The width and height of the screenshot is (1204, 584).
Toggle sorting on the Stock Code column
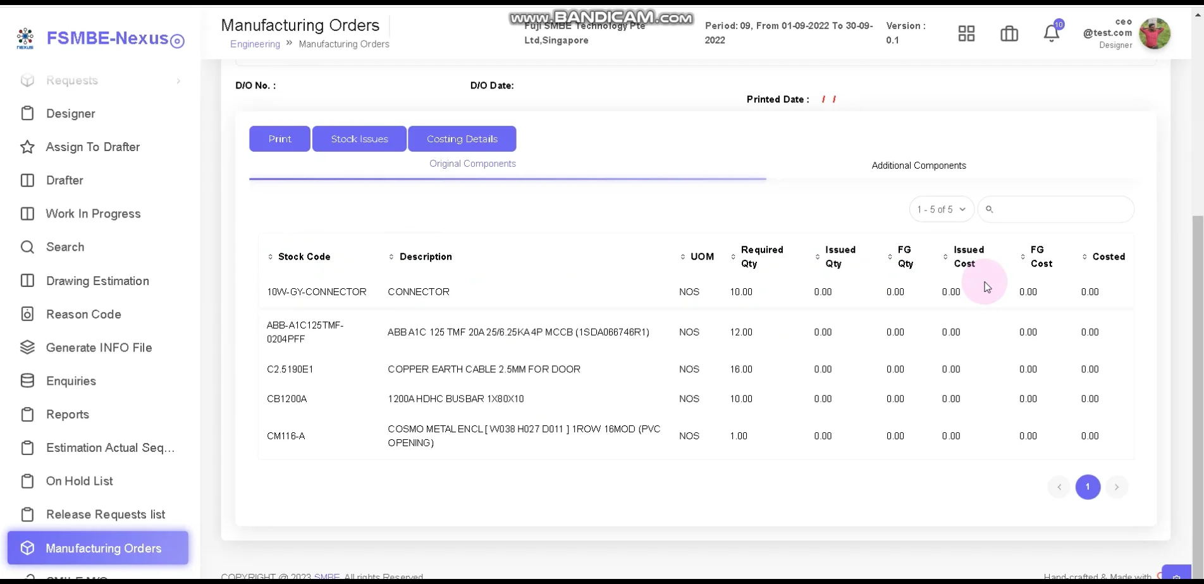click(272, 257)
